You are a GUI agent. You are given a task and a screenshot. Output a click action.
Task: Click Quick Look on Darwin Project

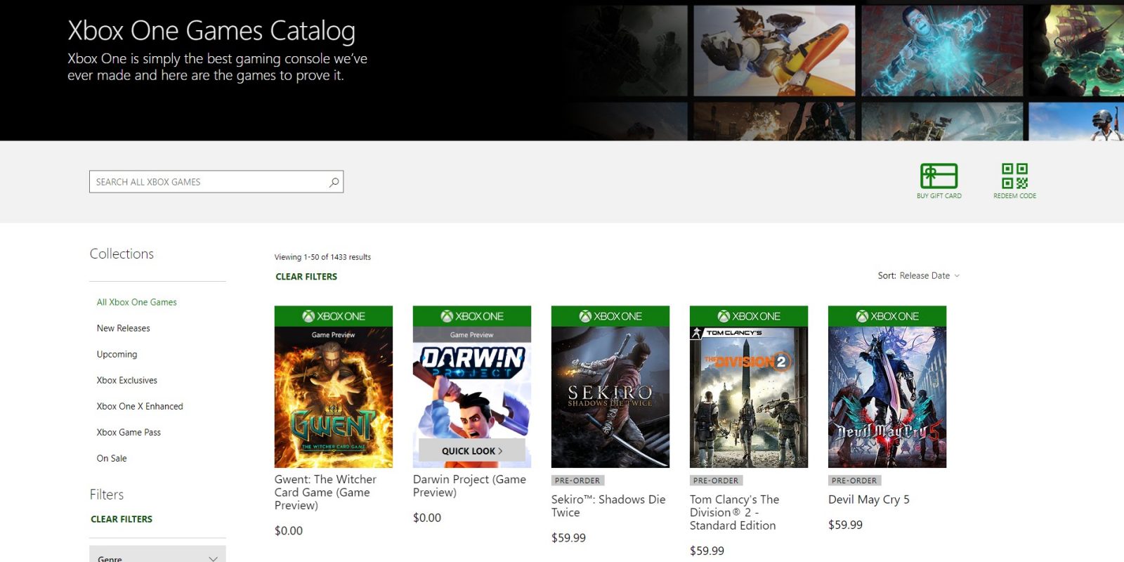pos(472,451)
